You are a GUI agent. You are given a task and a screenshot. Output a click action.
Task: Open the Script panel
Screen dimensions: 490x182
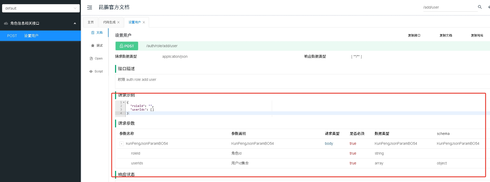(96, 71)
